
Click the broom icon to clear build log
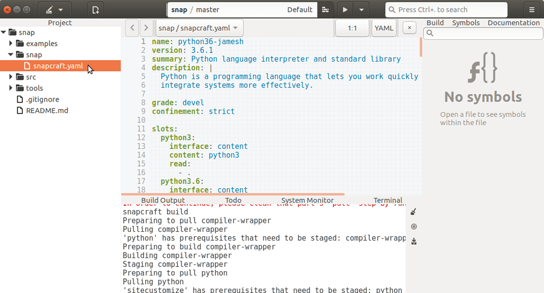coord(414,212)
